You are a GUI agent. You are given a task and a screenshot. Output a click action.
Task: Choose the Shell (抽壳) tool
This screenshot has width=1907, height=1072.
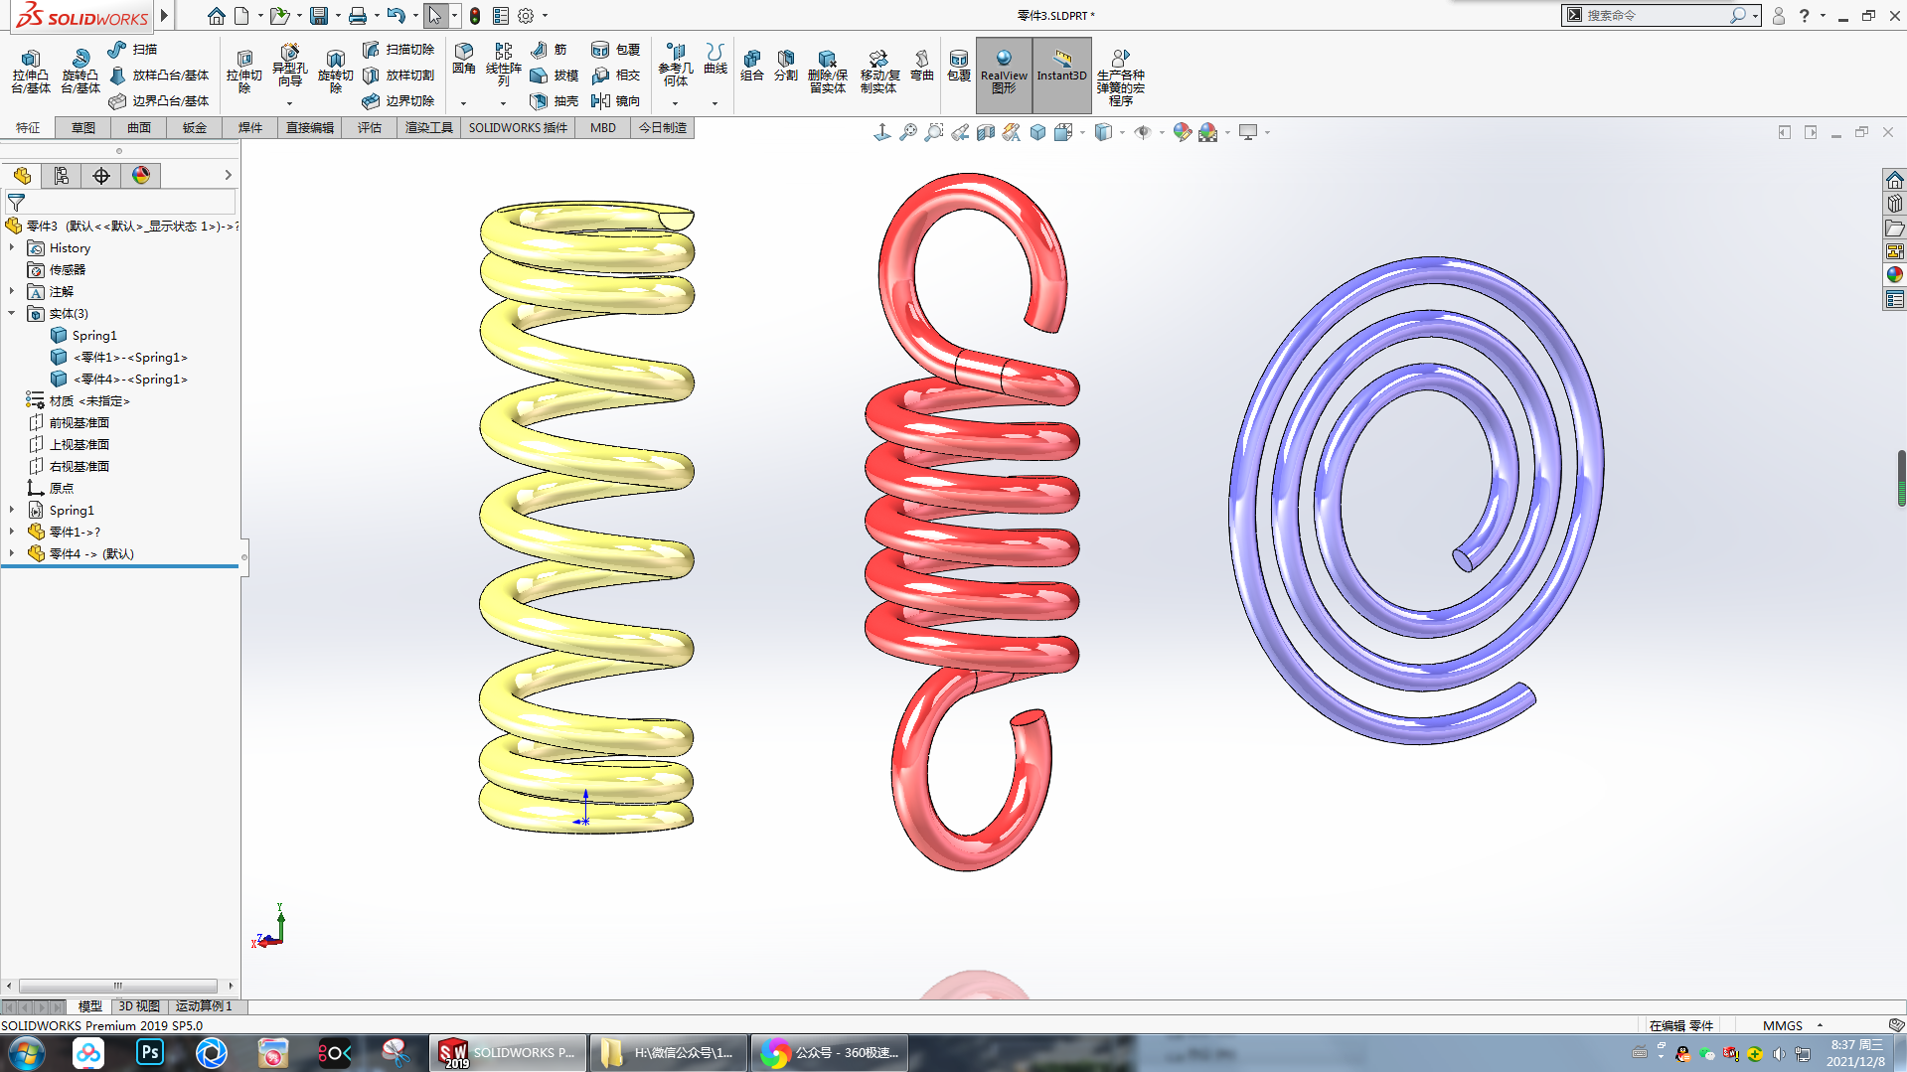point(554,100)
